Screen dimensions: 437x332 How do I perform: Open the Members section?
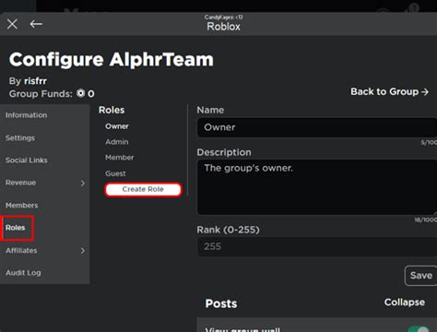[x=22, y=206]
